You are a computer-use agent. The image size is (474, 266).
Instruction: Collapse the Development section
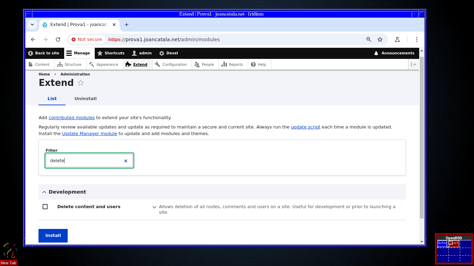(222, 192)
